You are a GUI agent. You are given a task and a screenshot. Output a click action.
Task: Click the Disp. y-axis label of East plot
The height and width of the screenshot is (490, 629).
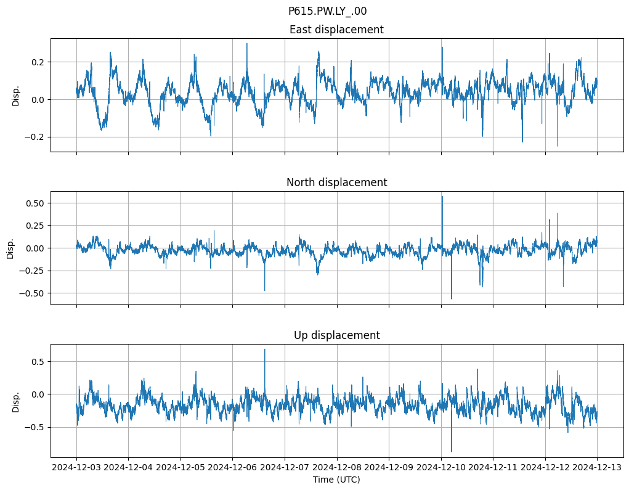tap(16, 96)
